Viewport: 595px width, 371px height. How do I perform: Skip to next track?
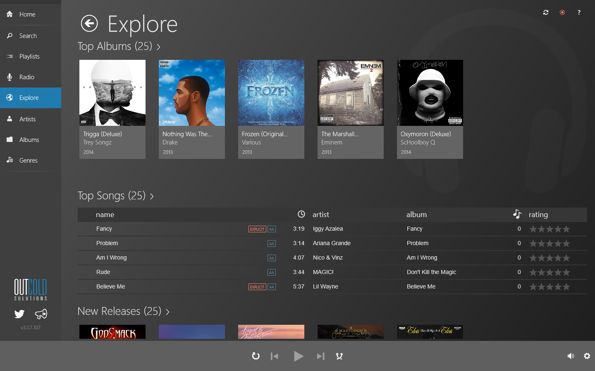[x=320, y=356]
